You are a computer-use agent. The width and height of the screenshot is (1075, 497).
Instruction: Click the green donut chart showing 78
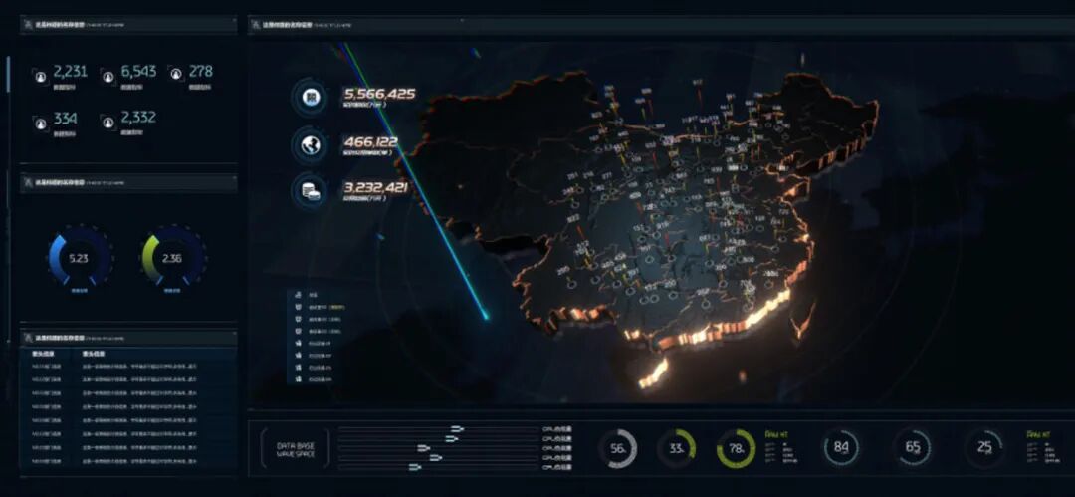736,449
